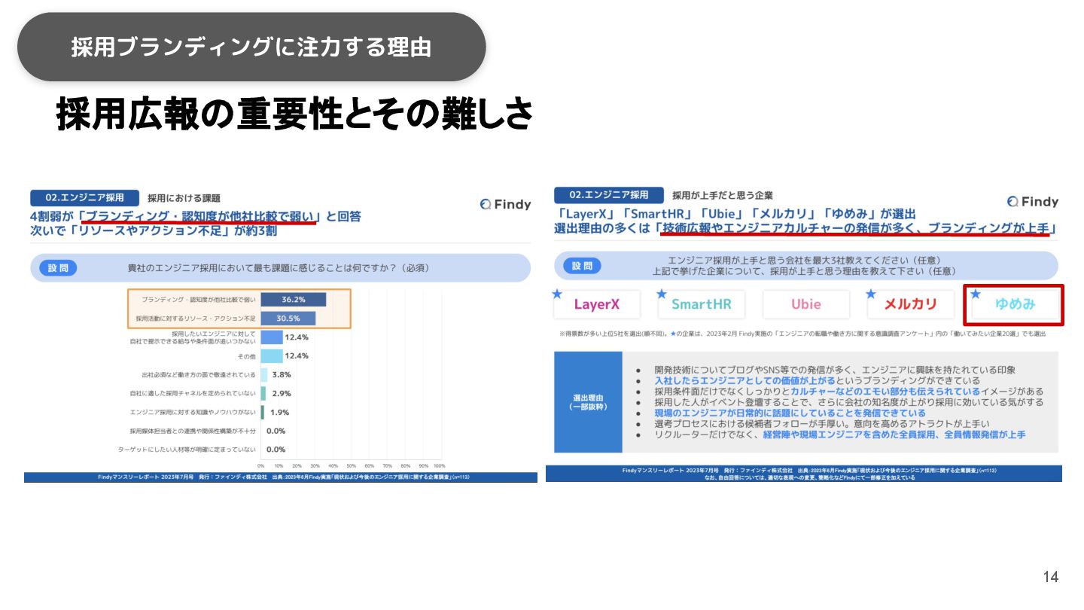This screenshot has height=610, width=1084.
Task: Select the Ubie company card
Action: coord(806,304)
